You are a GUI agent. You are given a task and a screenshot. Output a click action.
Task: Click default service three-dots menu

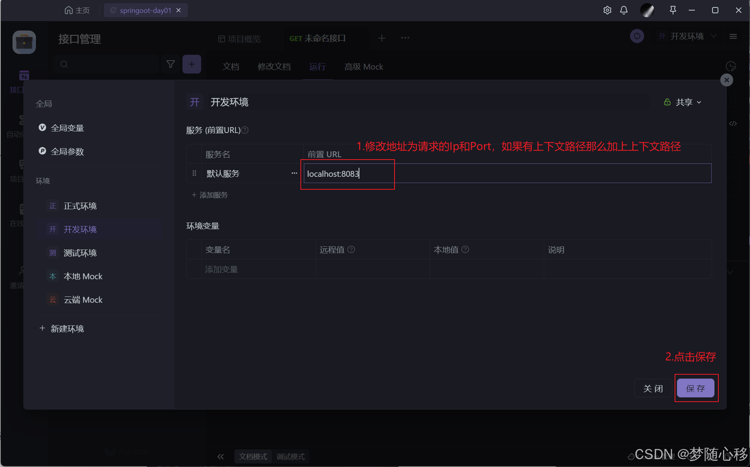pyautogui.click(x=294, y=173)
